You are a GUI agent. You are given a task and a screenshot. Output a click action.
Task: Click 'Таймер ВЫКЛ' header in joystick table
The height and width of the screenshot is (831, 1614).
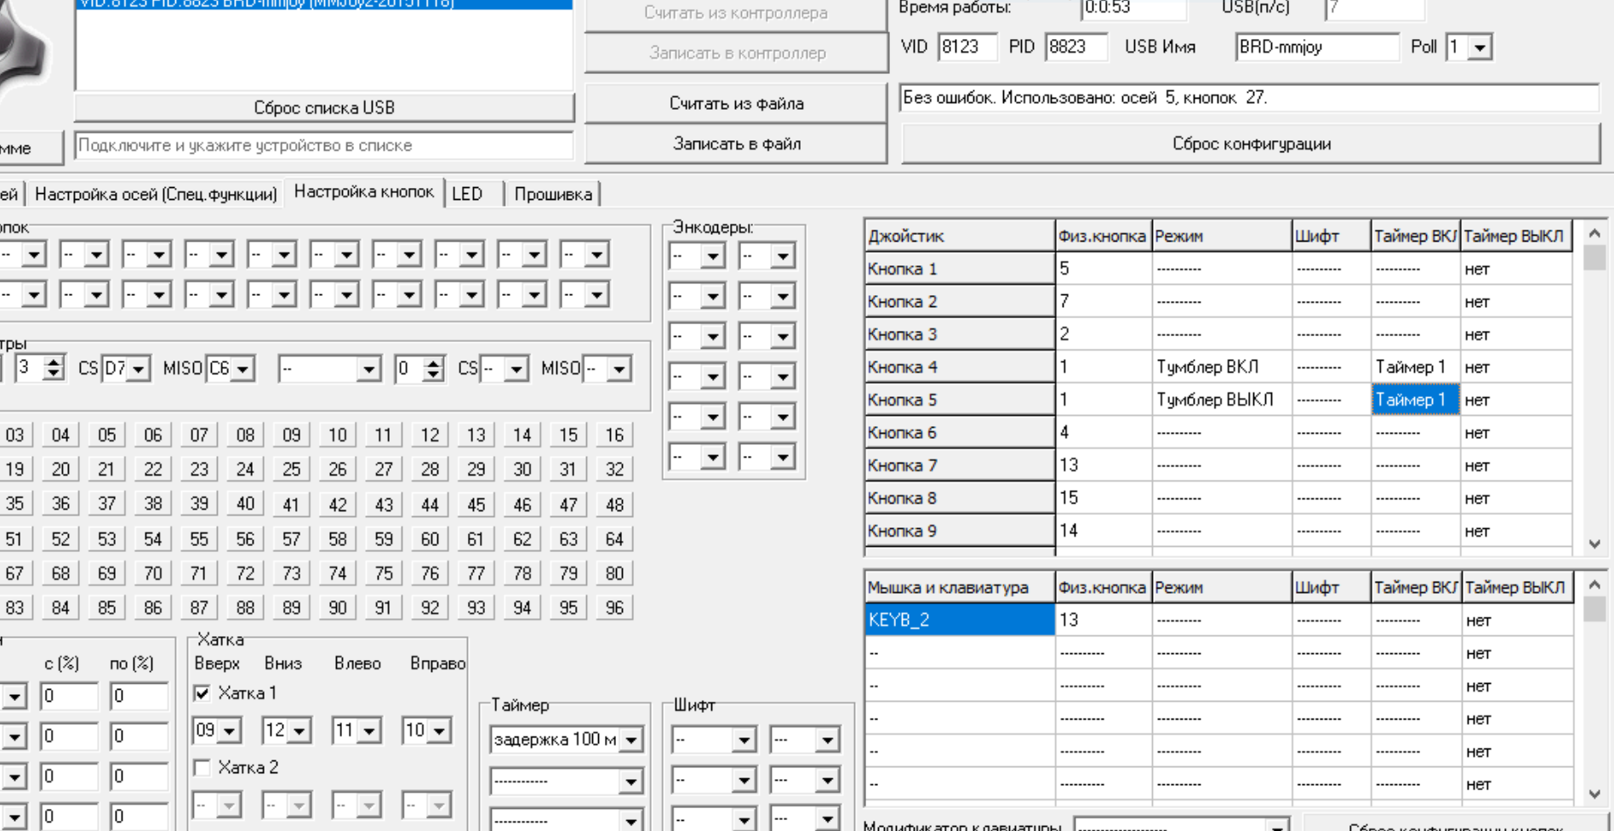pos(1516,236)
